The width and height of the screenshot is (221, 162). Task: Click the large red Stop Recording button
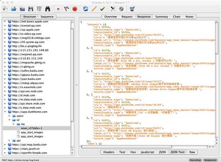tap(75, 9)
